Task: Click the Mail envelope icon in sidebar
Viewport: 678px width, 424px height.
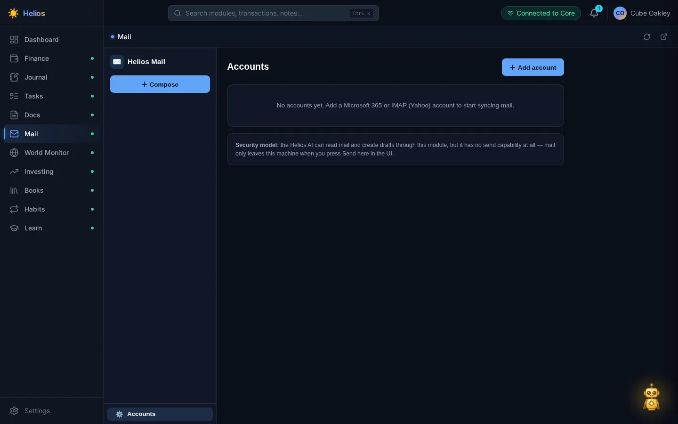Action: 14,134
